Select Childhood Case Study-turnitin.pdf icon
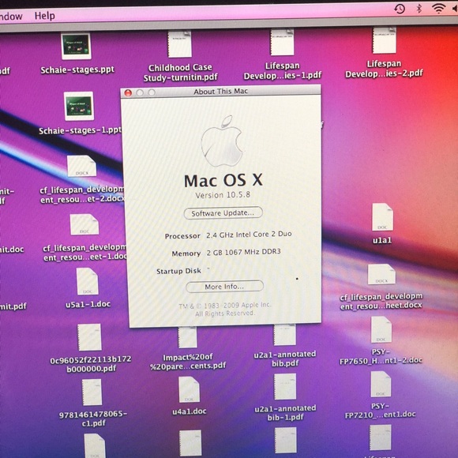The height and width of the screenshot is (458, 458). pos(179,43)
